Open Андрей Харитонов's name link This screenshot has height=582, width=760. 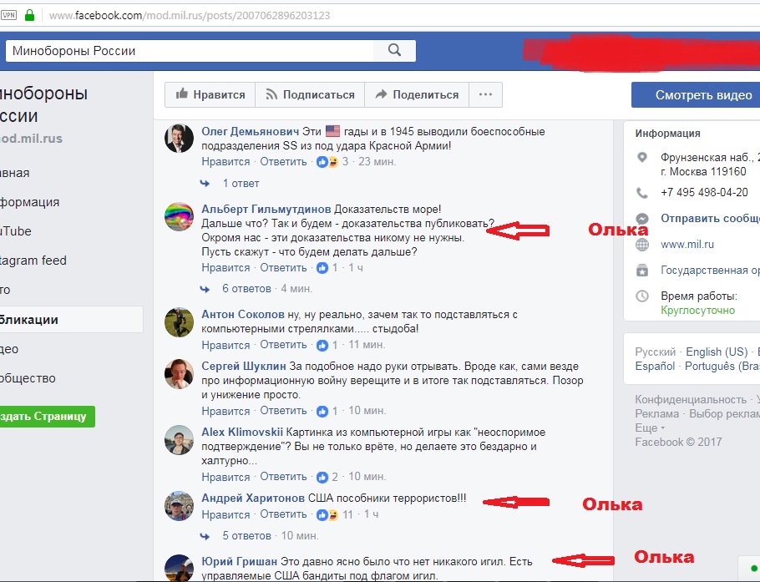coord(253,498)
